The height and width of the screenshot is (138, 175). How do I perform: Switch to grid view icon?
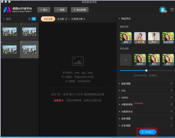pyautogui.click(x=34, y=19)
